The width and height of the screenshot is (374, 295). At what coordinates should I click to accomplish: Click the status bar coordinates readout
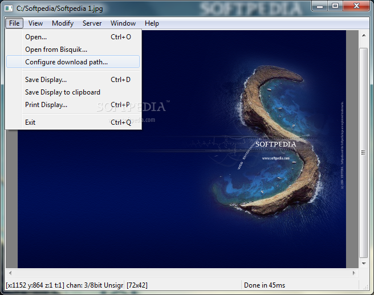click(x=64, y=285)
